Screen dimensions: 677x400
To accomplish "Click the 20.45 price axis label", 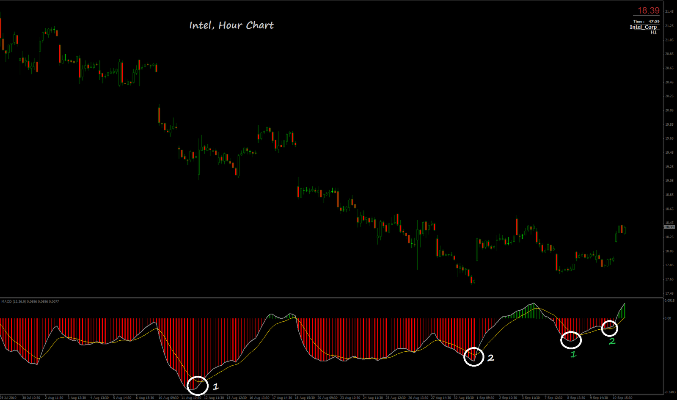I will [669, 82].
